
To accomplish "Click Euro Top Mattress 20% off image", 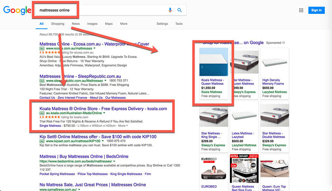I will [x=244, y=169].
